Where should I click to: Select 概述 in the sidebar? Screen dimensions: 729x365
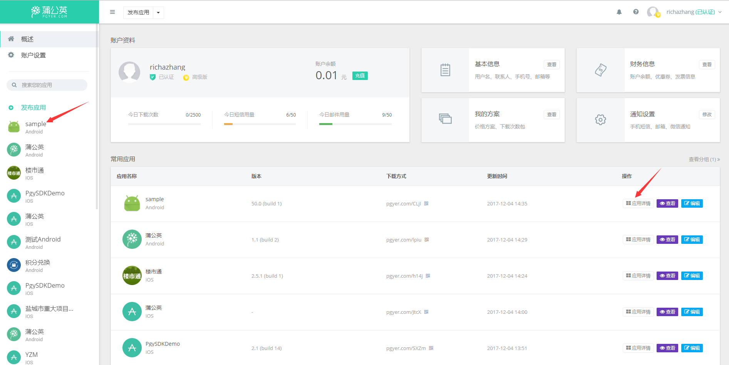(x=49, y=39)
